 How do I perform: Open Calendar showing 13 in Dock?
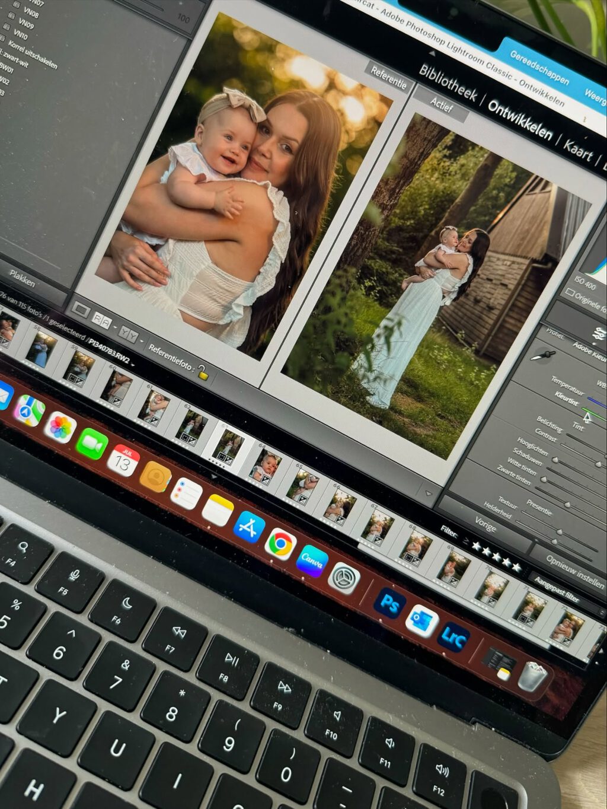tap(123, 460)
